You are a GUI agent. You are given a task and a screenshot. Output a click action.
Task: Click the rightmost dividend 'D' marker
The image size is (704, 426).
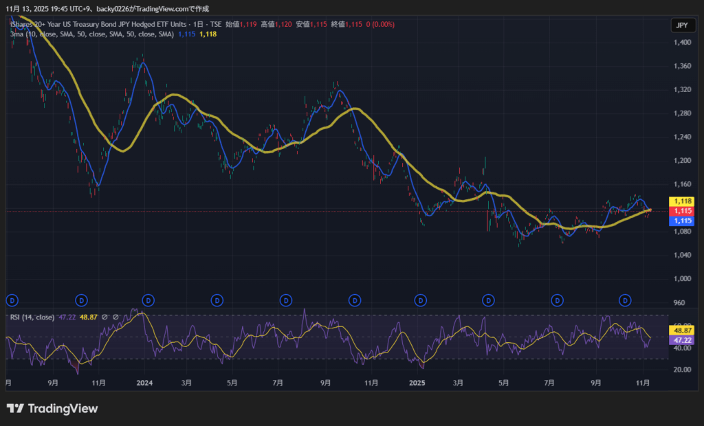625,300
